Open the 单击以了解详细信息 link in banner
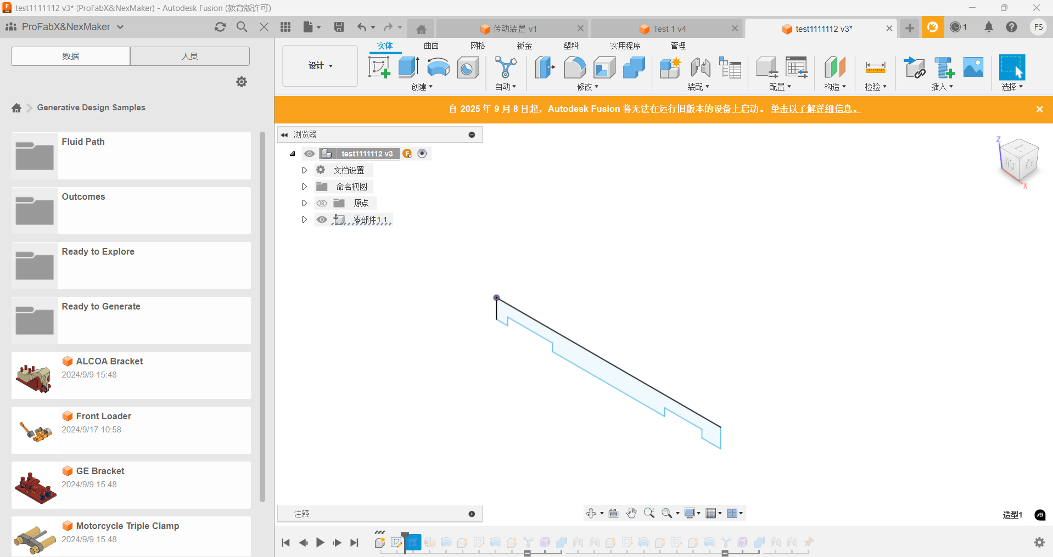Screen dimensions: 1053x557 (x=815, y=109)
